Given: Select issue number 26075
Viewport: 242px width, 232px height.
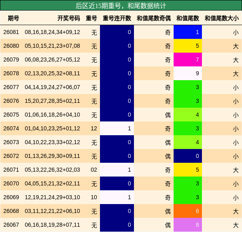Looking at the screenshot, I should click(x=11, y=115).
